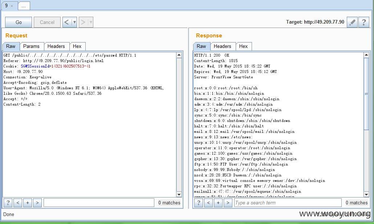Click the Target: http://49.209.77.90 label
Viewport: 374px width, 224px height.
(315, 22)
